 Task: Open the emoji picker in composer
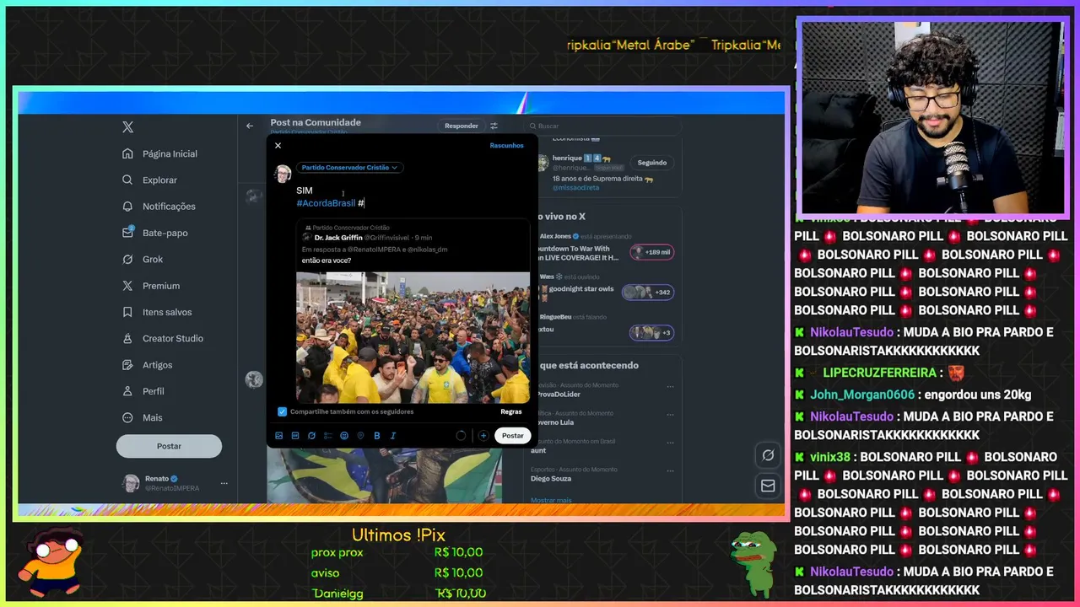(x=344, y=436)
